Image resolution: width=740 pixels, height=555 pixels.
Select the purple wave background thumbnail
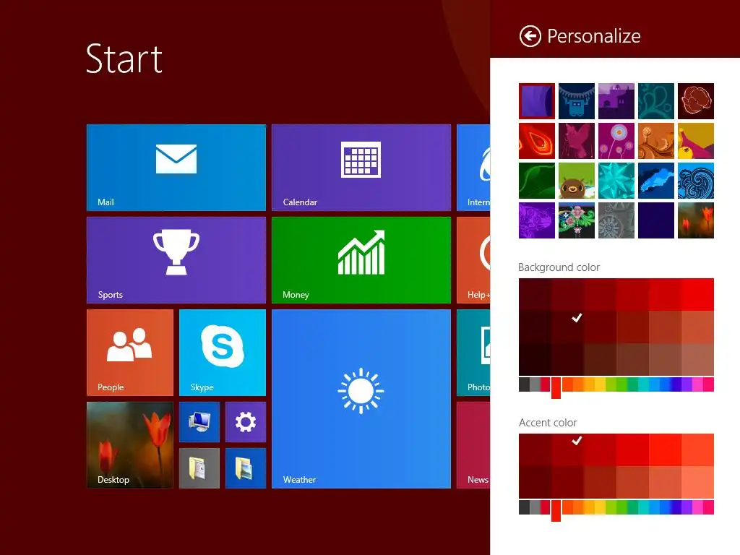(x=537, y=101)
